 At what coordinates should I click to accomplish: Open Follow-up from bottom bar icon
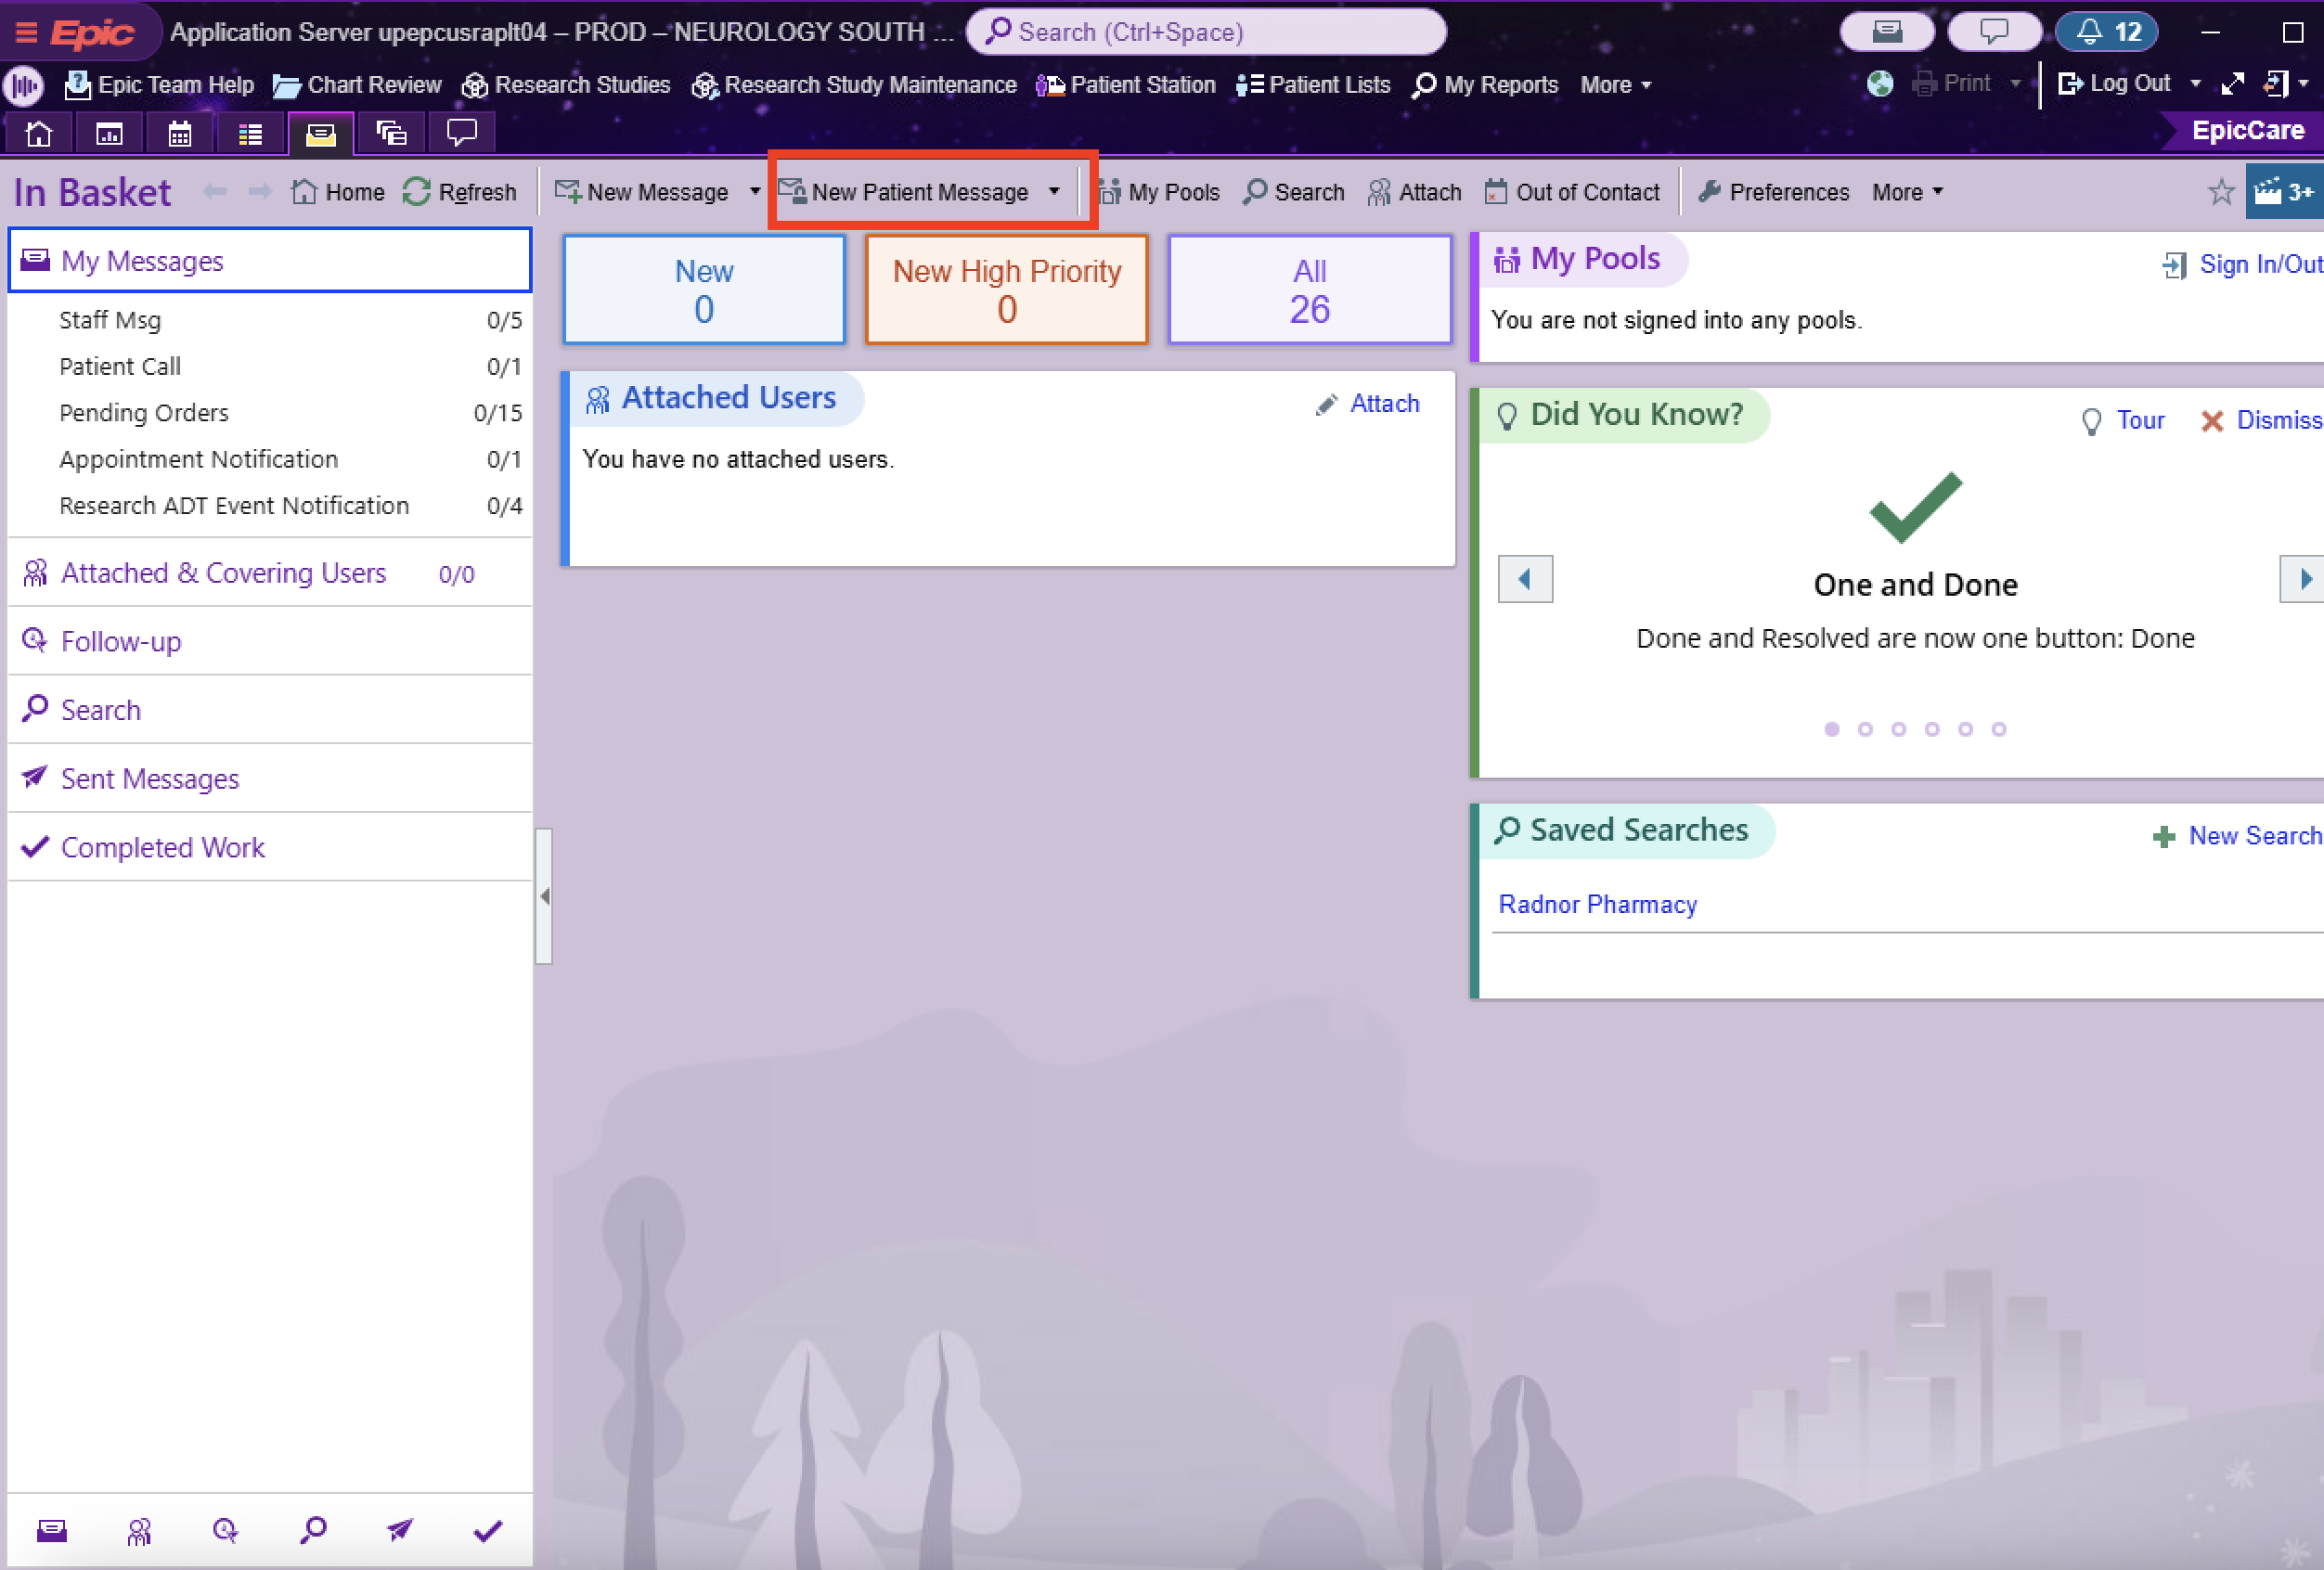(226, 1531)
